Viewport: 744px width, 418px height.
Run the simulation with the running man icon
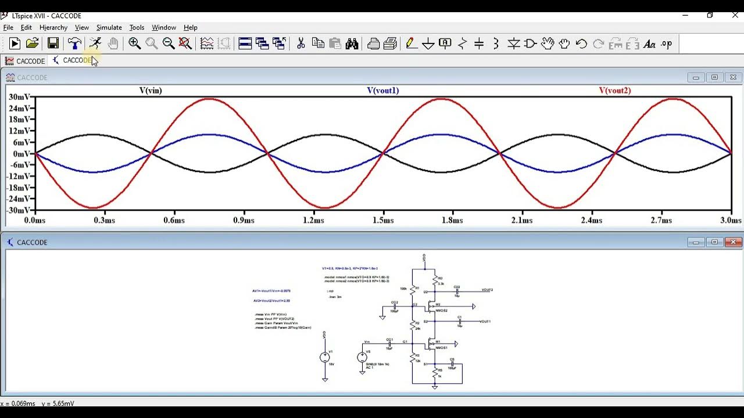pos(95,44)
